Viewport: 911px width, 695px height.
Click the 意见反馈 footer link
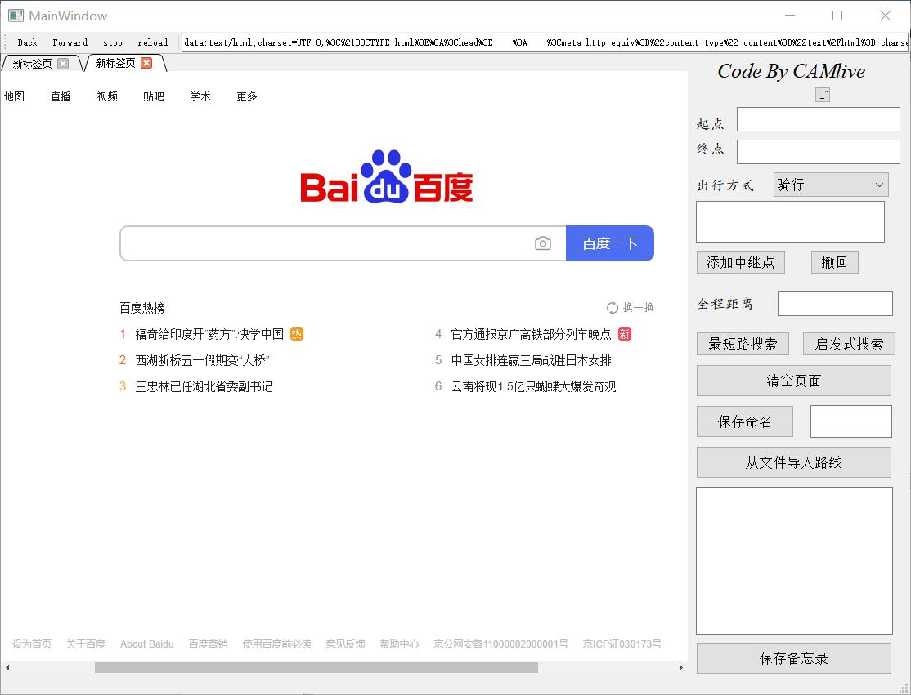345,644
